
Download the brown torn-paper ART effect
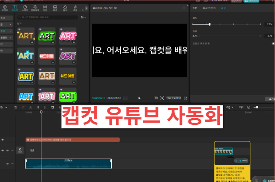[x=53, y=82]
